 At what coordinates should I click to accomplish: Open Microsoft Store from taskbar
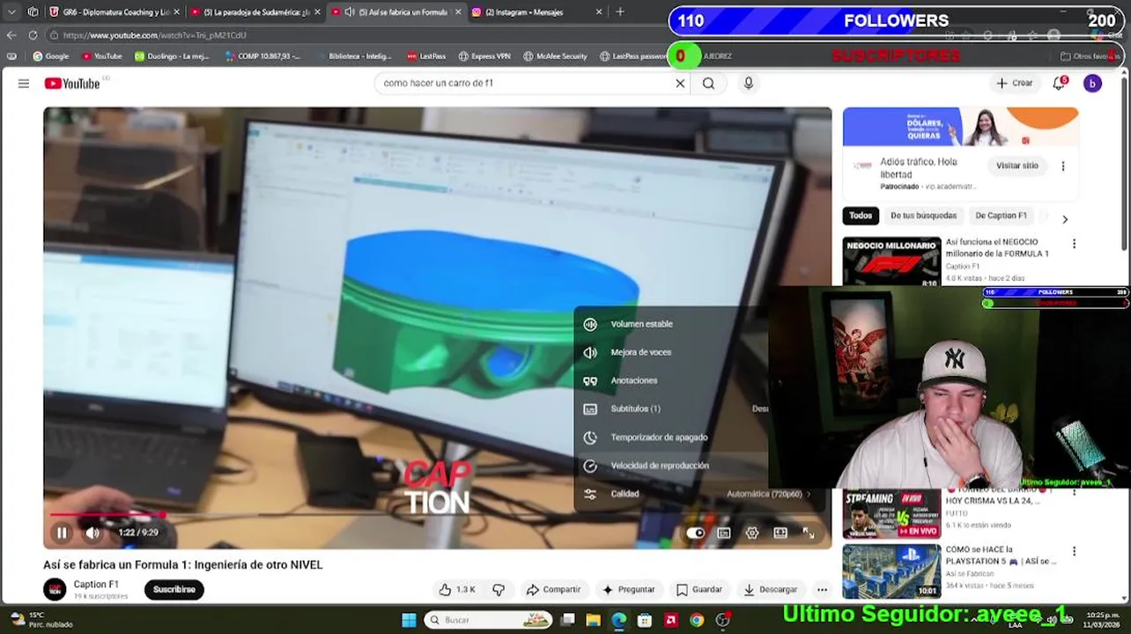tap(645, 620)
